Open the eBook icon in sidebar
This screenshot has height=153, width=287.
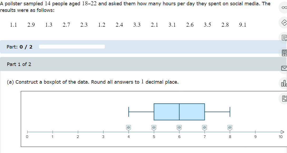tap(284, 53)
